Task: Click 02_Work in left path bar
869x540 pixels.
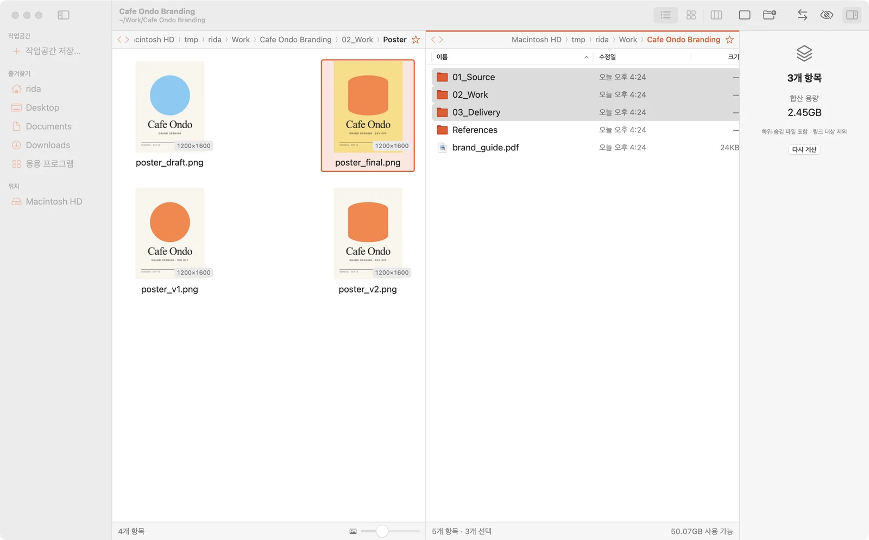Action: pyautogui.click(x=357, y=40)
